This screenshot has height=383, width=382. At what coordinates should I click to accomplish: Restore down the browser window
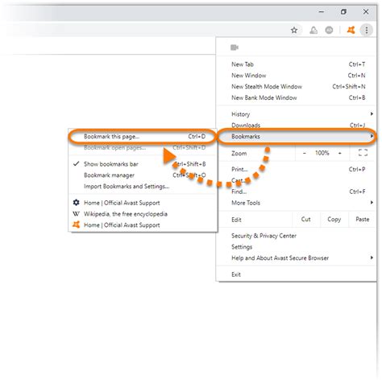(343, 12)
